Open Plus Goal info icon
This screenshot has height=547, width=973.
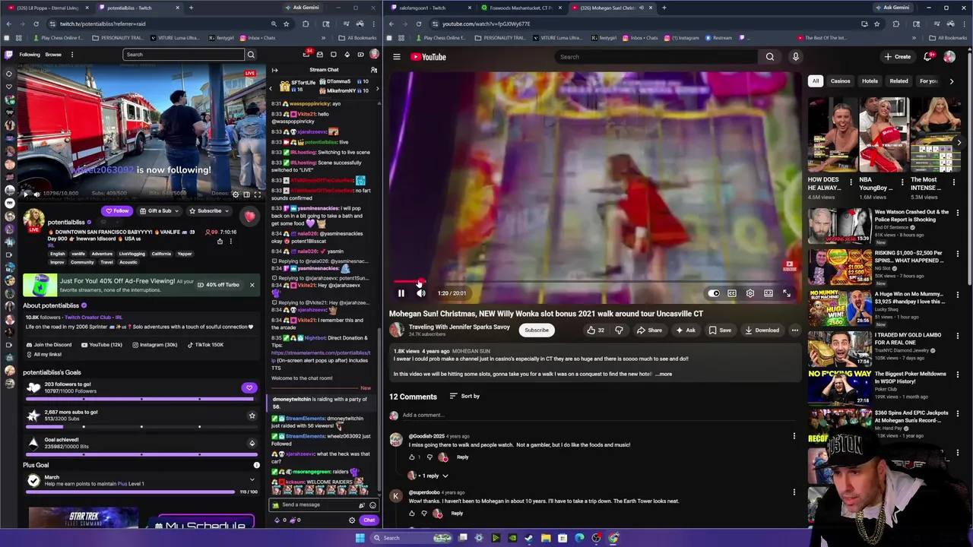coord(256,465)
